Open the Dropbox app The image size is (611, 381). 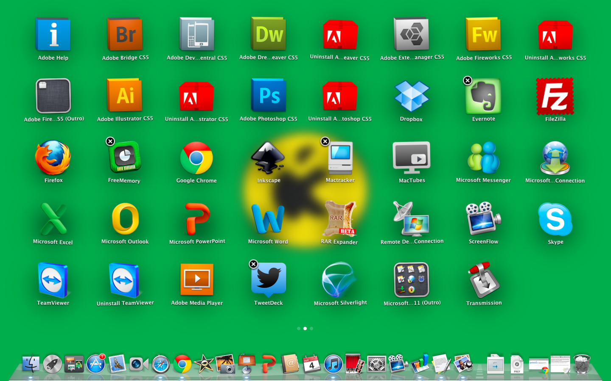pyautogui.click(x=412, y=97)
